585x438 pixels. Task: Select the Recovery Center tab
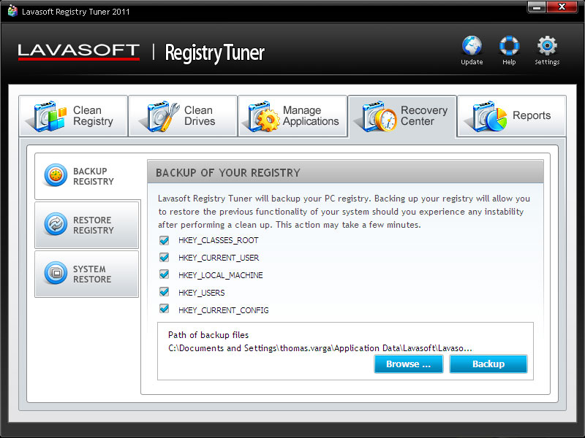point(402,117)
